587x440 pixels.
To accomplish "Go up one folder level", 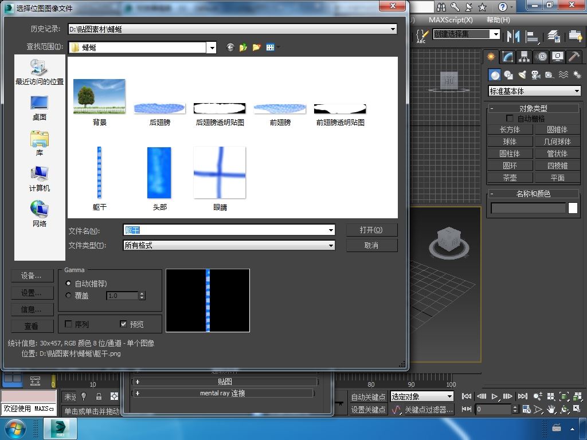I will coord(243,47).
